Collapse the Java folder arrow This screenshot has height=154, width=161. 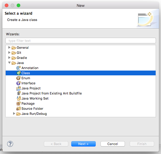pos(10,62)
